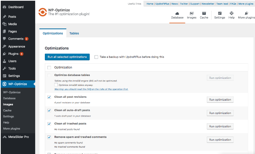Click Run optimization for database tables
The image size is (255, 154).
click(220, 78)
